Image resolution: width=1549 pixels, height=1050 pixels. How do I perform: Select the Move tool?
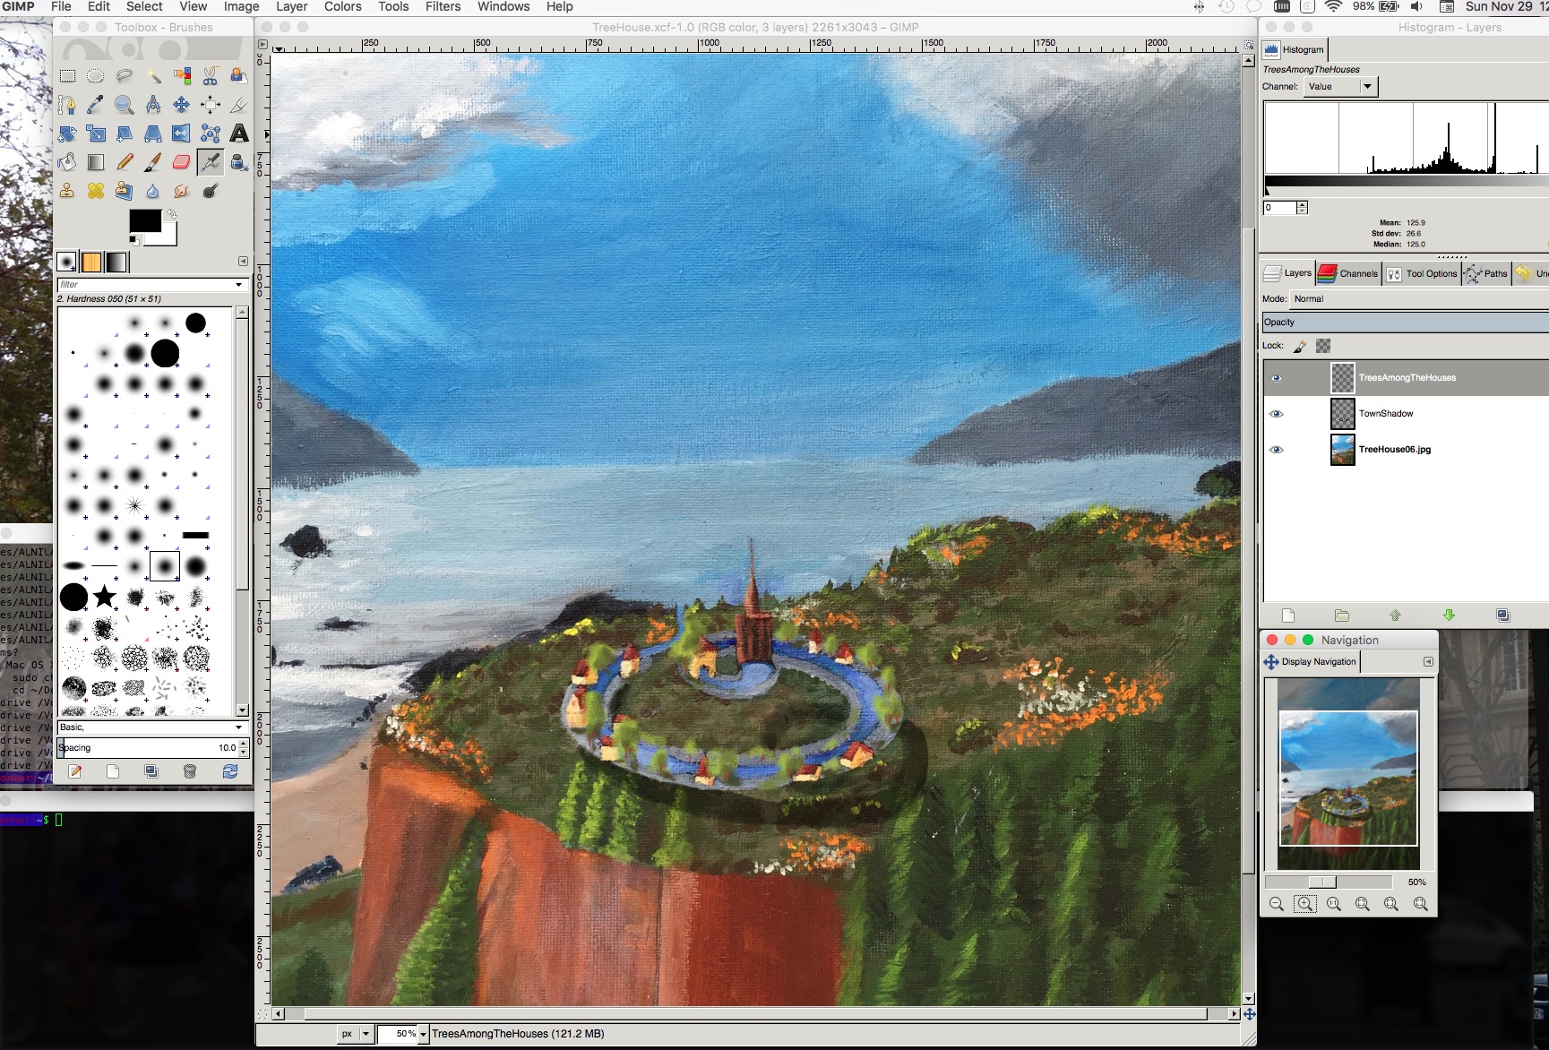[182, 105]
